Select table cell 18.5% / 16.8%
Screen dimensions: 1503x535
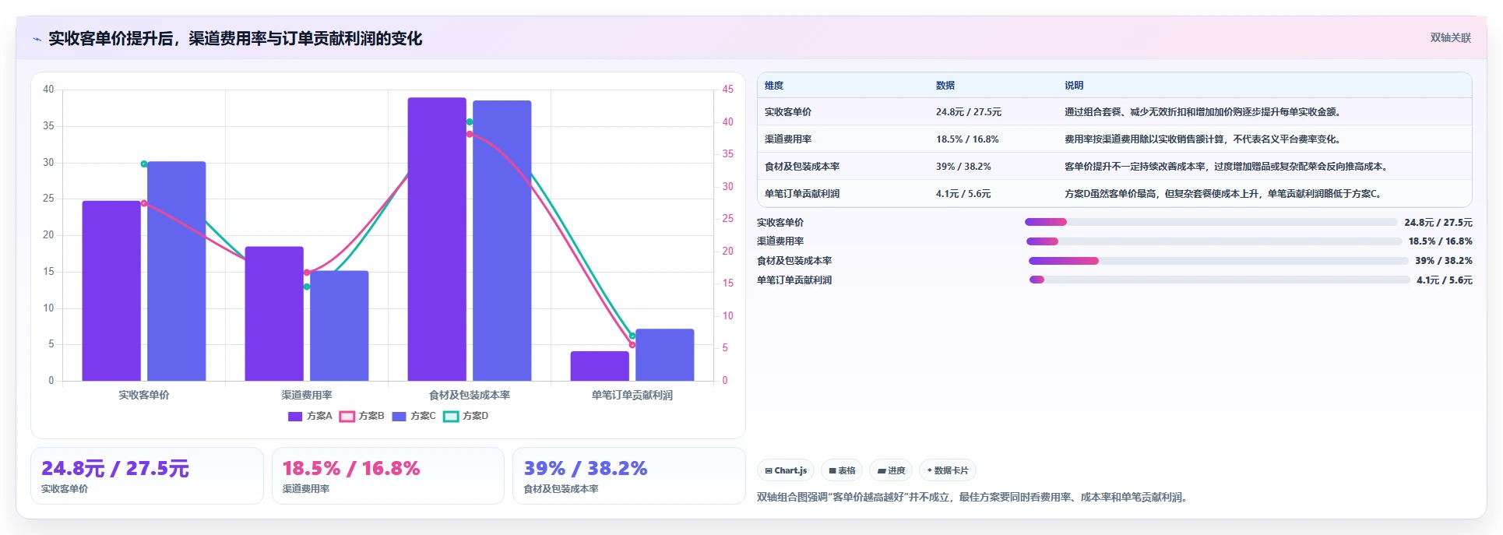click(967, 139)
